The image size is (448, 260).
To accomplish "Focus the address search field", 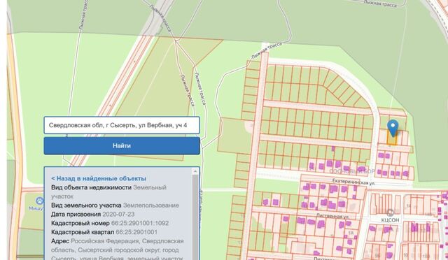I will point(122,125).
